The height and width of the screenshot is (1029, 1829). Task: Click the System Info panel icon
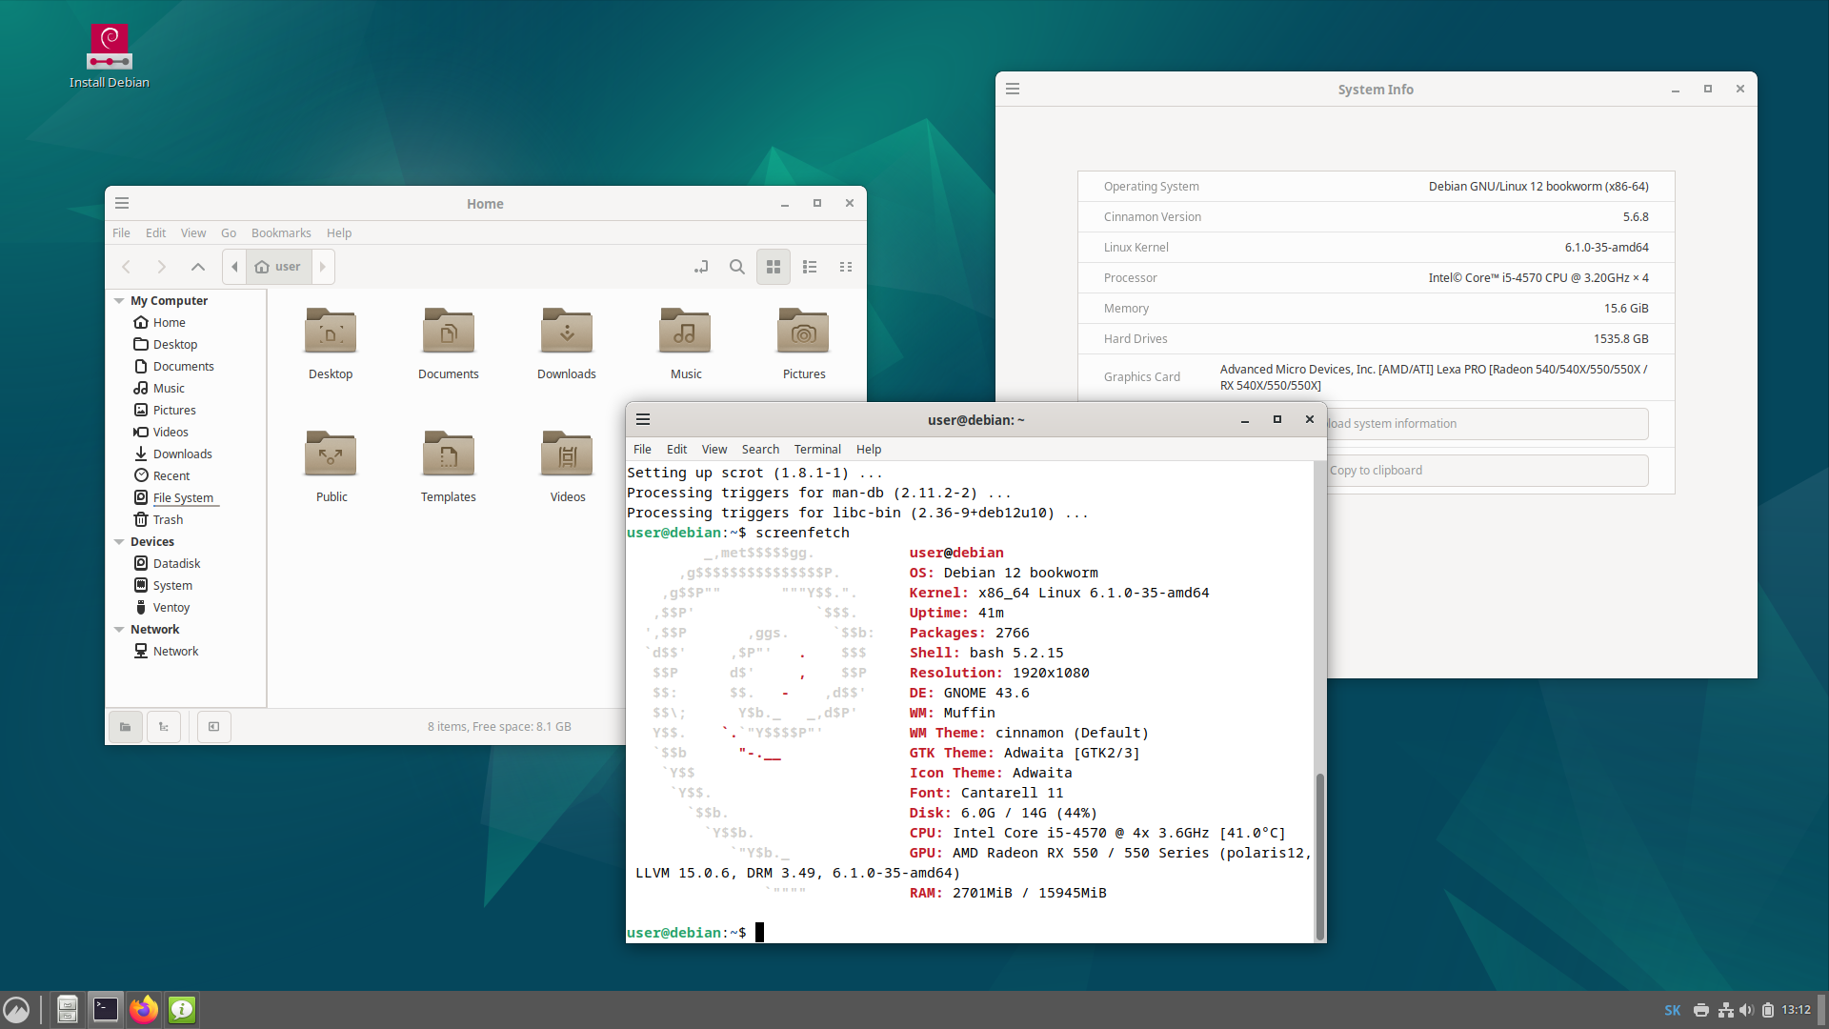point(182,1010)
